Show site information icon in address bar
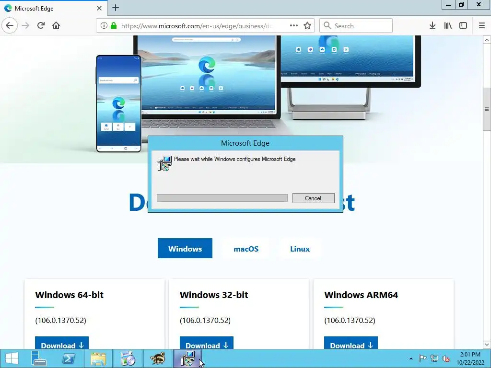491x368 pixels. (104, 26)
